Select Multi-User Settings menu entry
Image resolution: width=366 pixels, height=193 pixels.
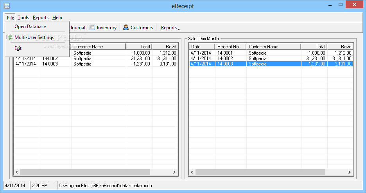click(34, 37)
